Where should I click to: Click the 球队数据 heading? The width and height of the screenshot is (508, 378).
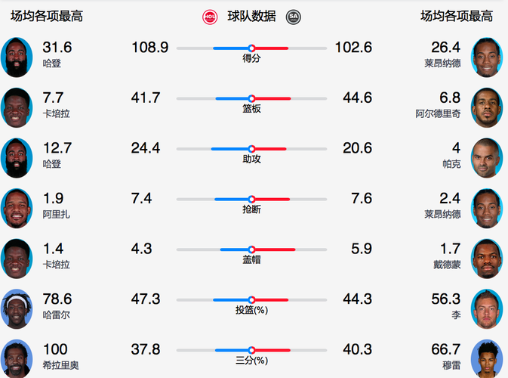[251, 17]
